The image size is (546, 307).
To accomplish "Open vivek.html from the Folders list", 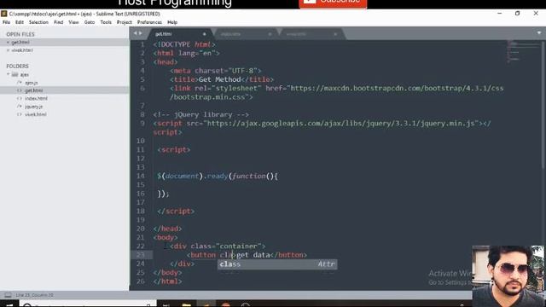I will click(x=36, y=114).
